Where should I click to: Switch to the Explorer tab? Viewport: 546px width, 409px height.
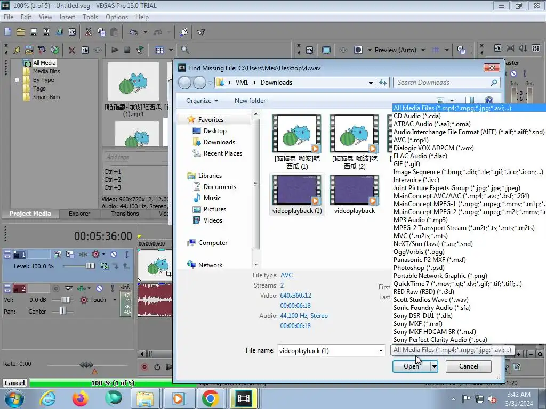click(x=79, y=214)
